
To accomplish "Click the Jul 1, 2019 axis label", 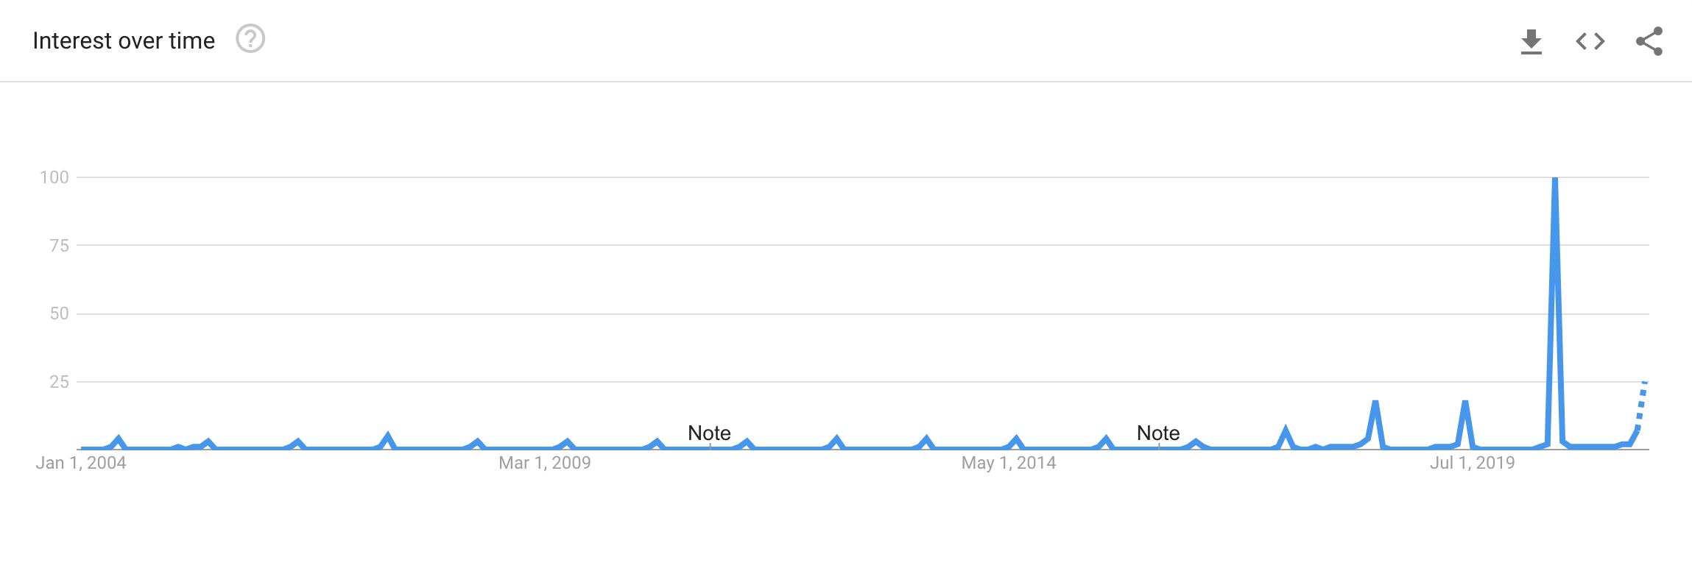I will coord(1473,463).
